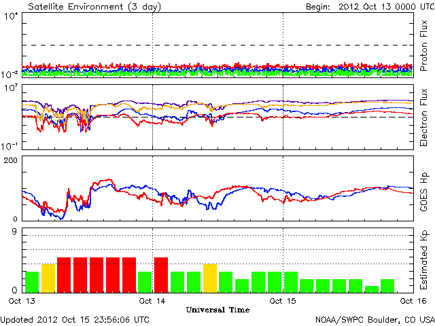Click the 'Electron Flux' axis label
This screenshot has width=435, height=326.
[x=423, y=117]
